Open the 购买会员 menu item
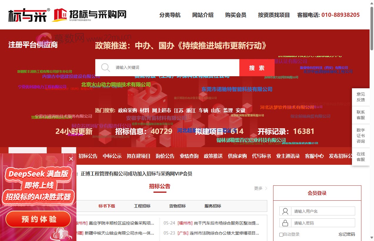 coord(235,15)
